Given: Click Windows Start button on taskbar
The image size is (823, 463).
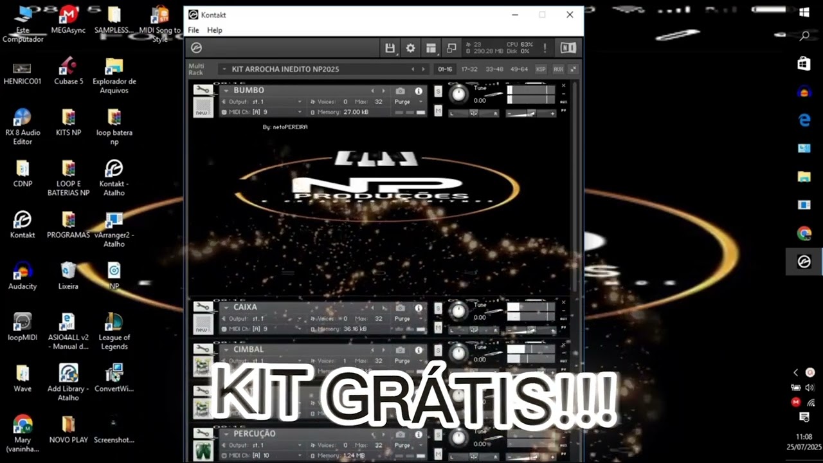Looking at the screenshot, I should coord(804,12).
